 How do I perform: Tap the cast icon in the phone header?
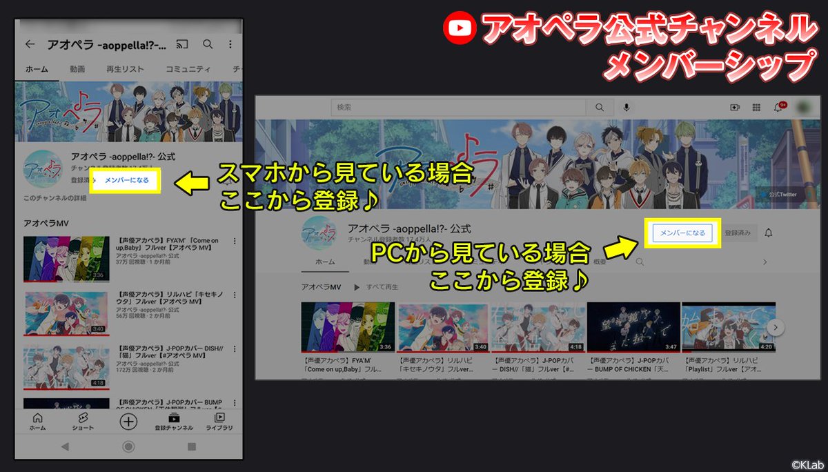[183, 44]
